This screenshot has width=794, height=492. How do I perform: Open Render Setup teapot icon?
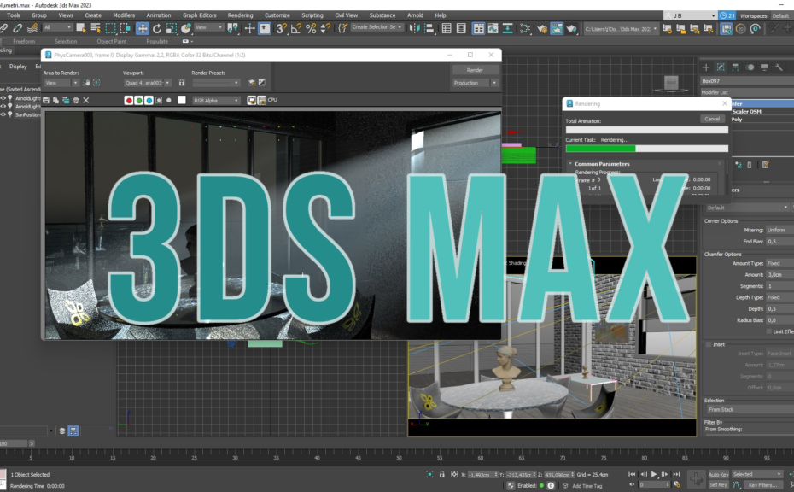tap(542, 28)
